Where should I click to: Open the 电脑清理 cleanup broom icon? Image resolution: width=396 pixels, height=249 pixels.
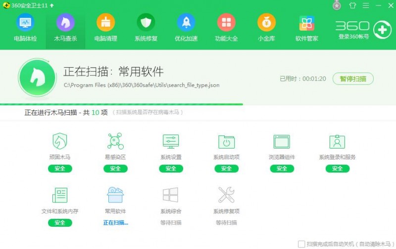coord(105,23)
